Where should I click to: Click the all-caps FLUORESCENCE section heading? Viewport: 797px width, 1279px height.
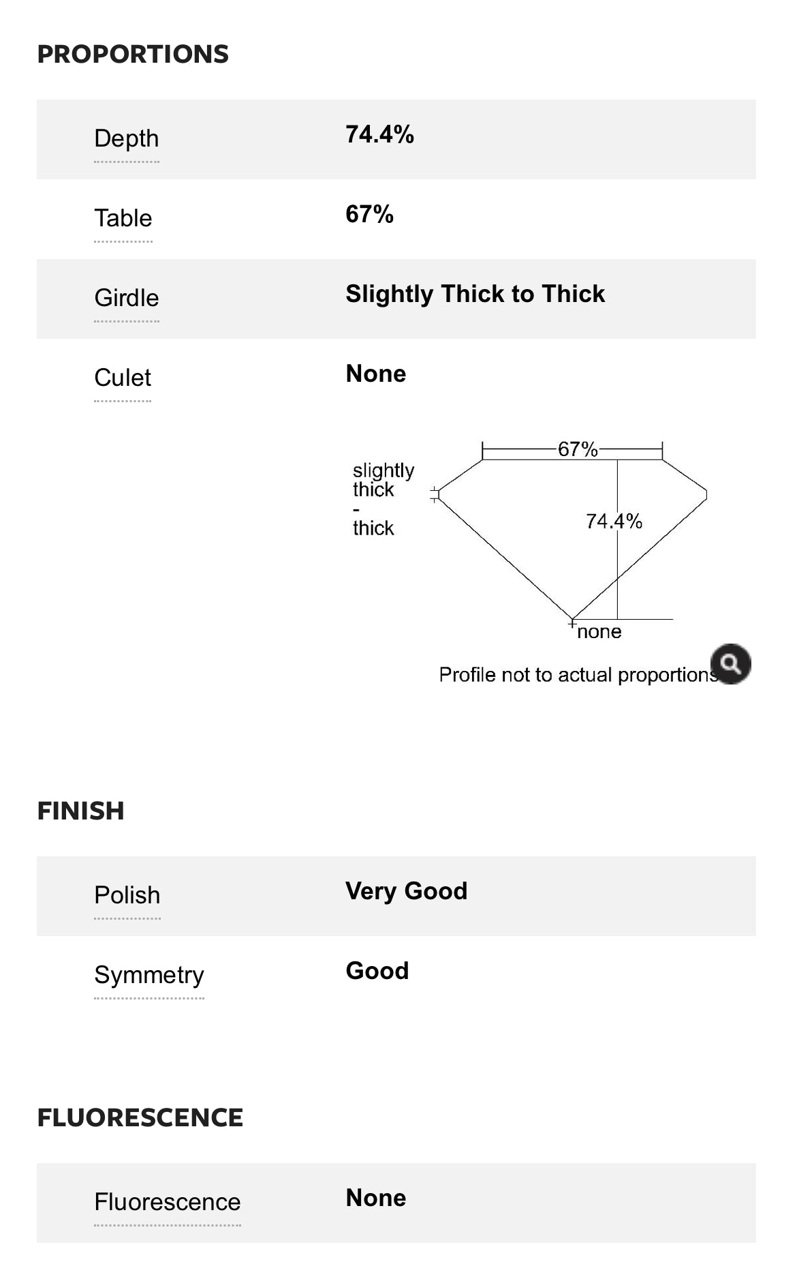(x=140, y=1118)
